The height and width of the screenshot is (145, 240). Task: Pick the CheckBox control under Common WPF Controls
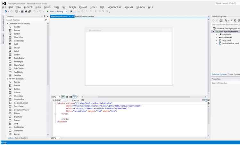(18, 37)
